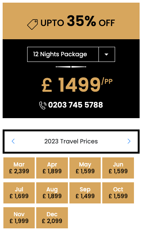Choose the Dec £2,099 price tile
143x231 pixels.
tap(52, 218)
